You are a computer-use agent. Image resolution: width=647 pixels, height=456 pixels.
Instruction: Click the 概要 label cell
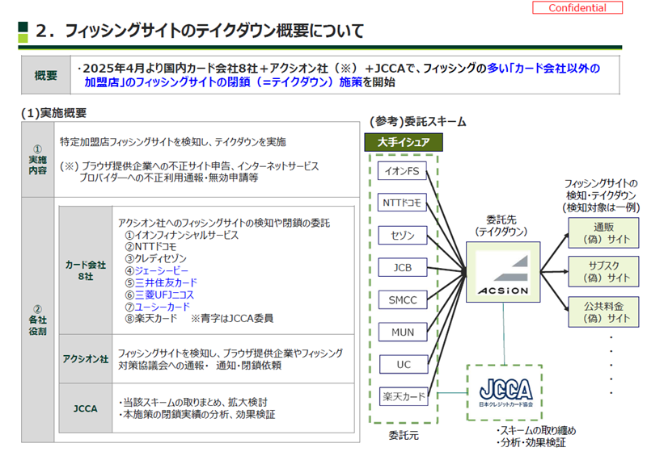(46, 76)
